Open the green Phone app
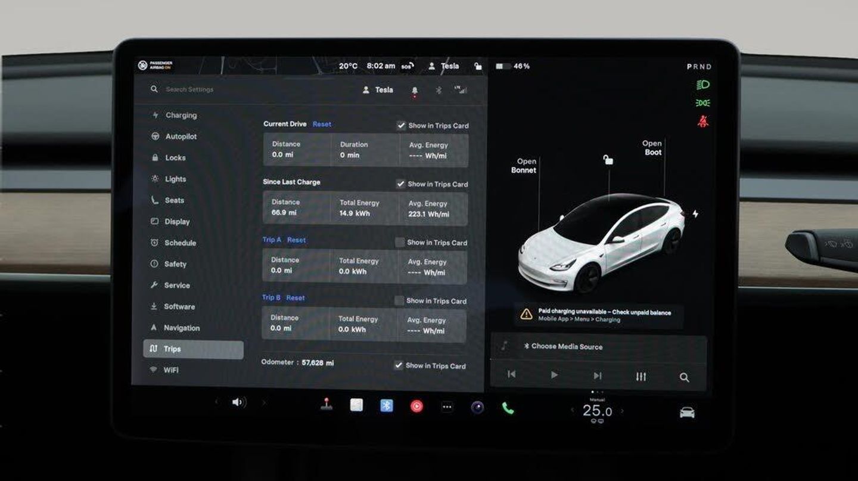Screen dimensions: 858x481 coord(508,408)
